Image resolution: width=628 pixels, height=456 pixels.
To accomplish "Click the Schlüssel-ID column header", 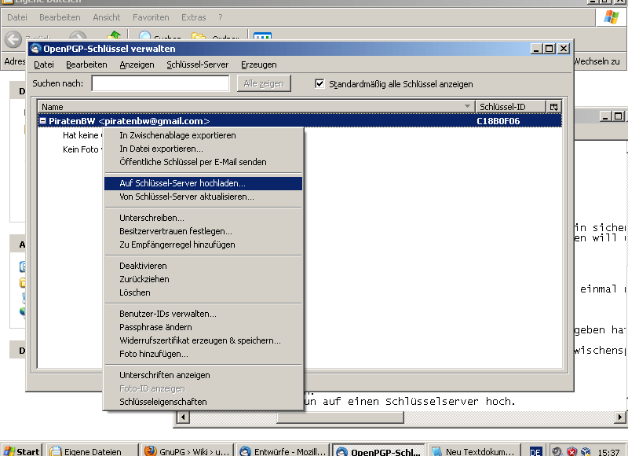I will point(510,107).
